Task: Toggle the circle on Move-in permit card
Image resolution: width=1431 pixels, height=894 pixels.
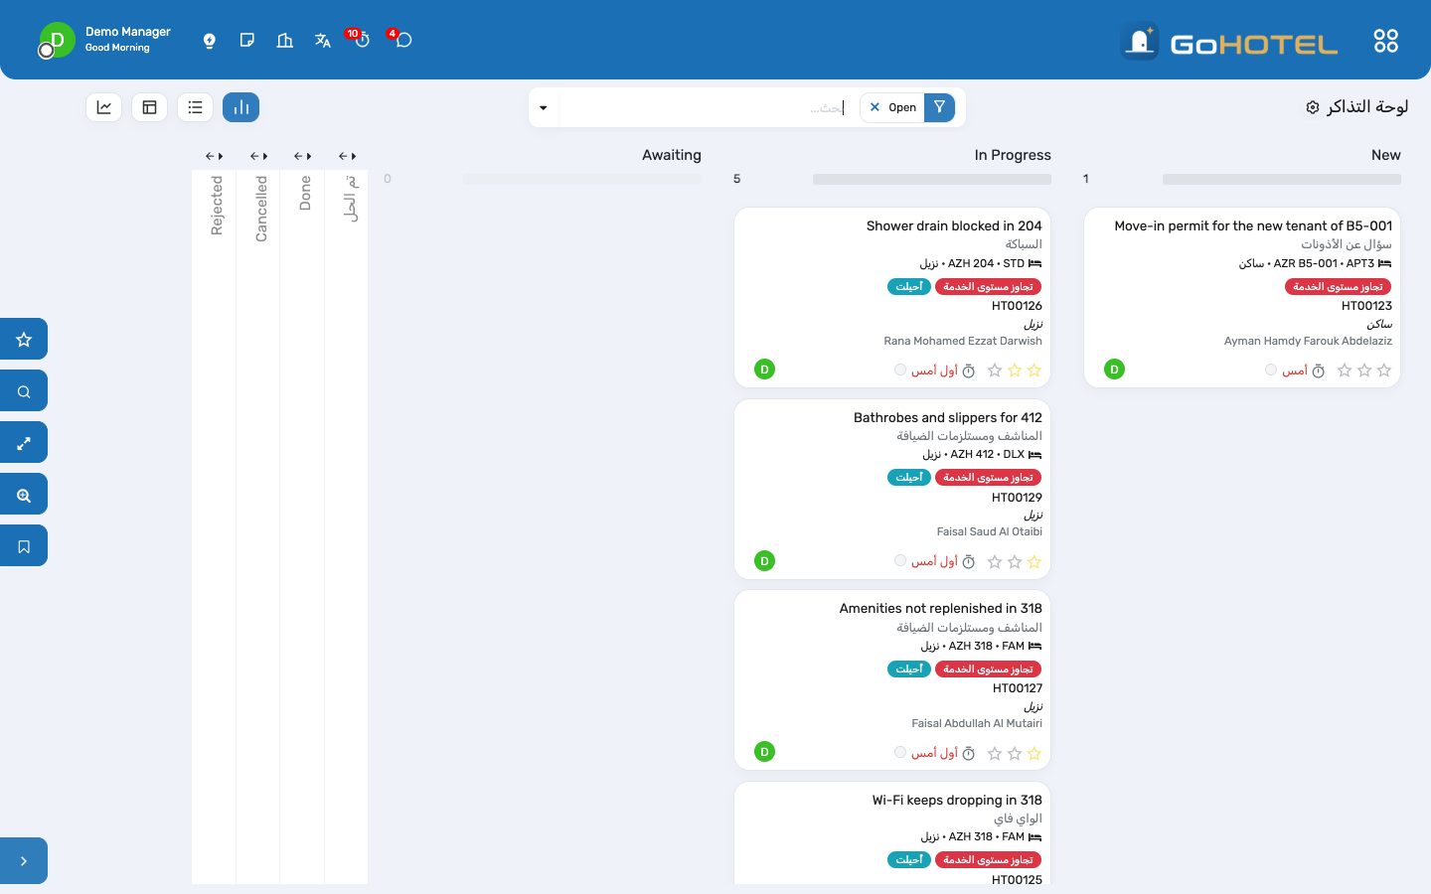Action: pos(1271,370)
